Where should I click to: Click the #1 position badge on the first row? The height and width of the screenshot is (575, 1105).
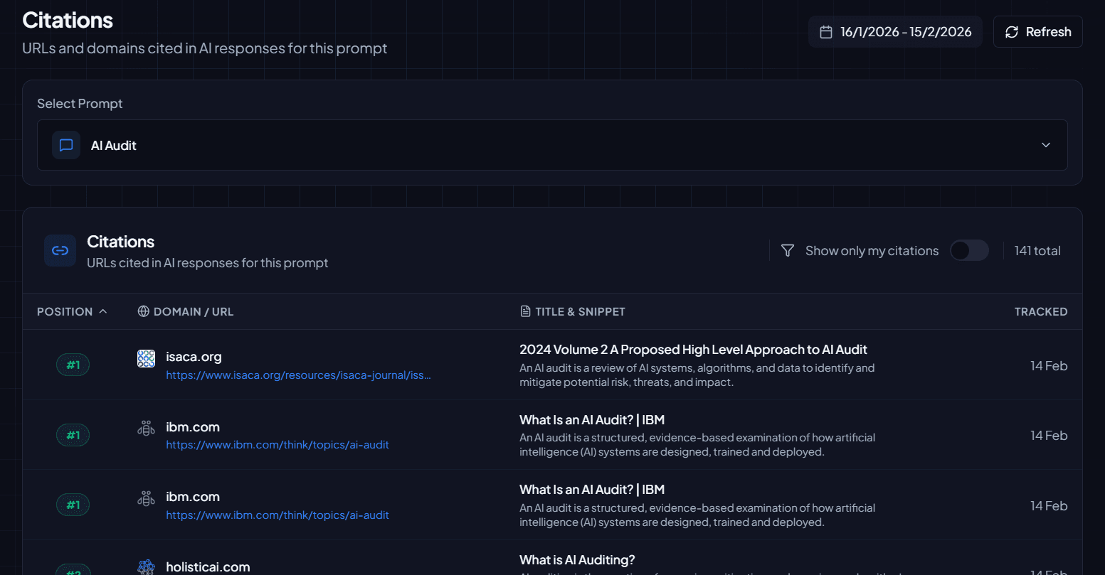pyautogui.click(x=73, y=365)
